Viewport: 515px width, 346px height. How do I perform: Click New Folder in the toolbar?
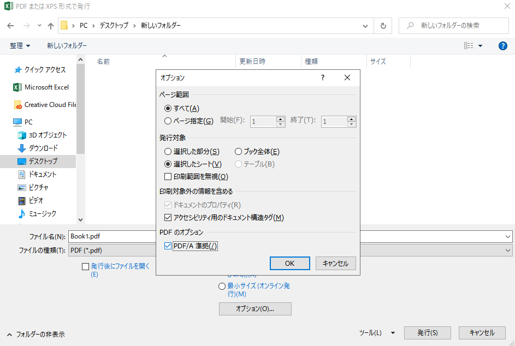[67, 46]
